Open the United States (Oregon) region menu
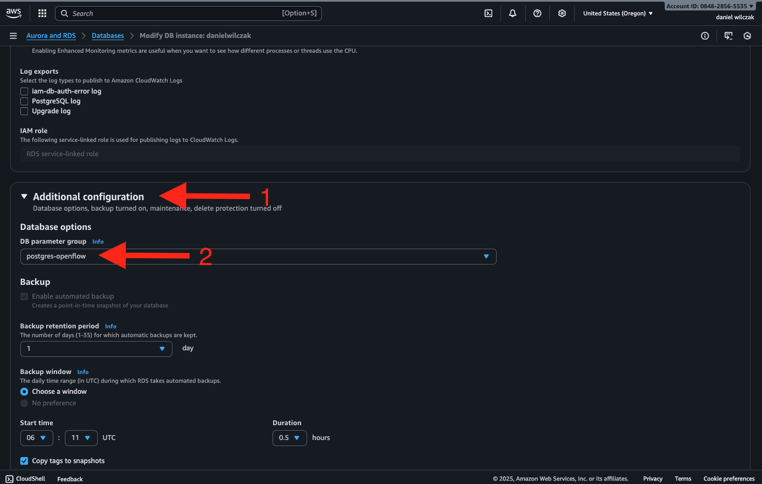 coord(618,13)
